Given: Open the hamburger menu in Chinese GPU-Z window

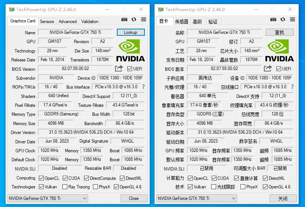Looking at the screenshot, I should [x=293, y=20].
